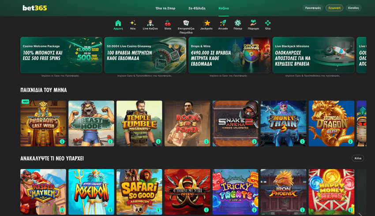Open Drops & Wins promotion banner

pos(229,55)
